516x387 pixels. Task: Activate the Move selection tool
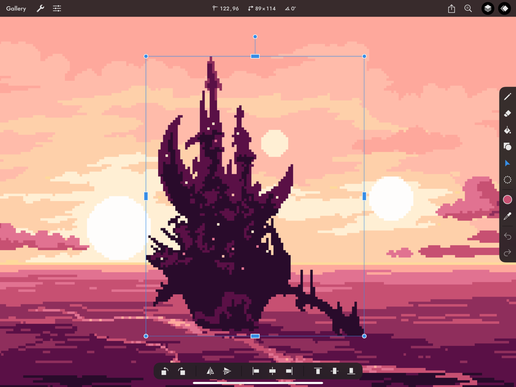(507, 163)
